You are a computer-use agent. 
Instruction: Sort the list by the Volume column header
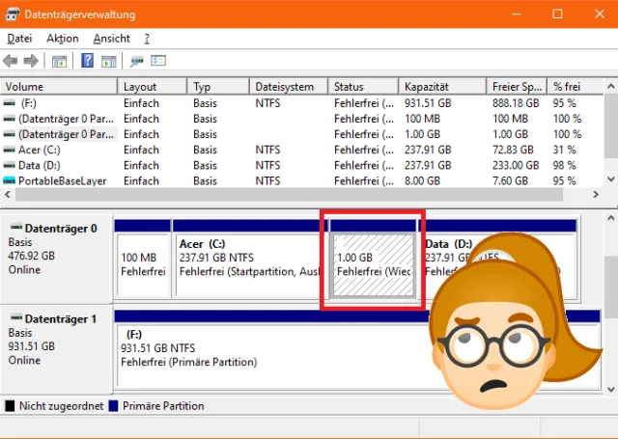[x=58, y=87]
